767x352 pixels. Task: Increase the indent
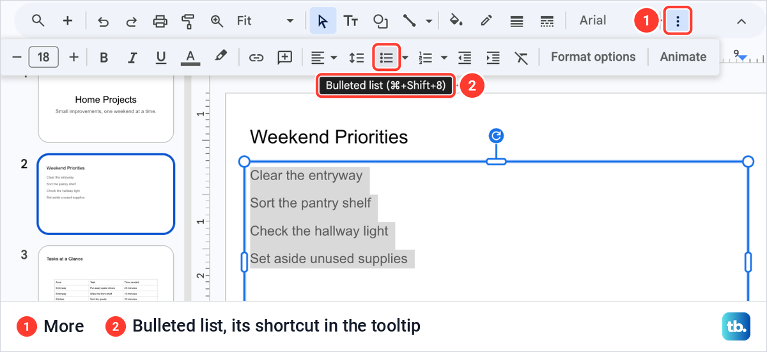pos(493,57)
